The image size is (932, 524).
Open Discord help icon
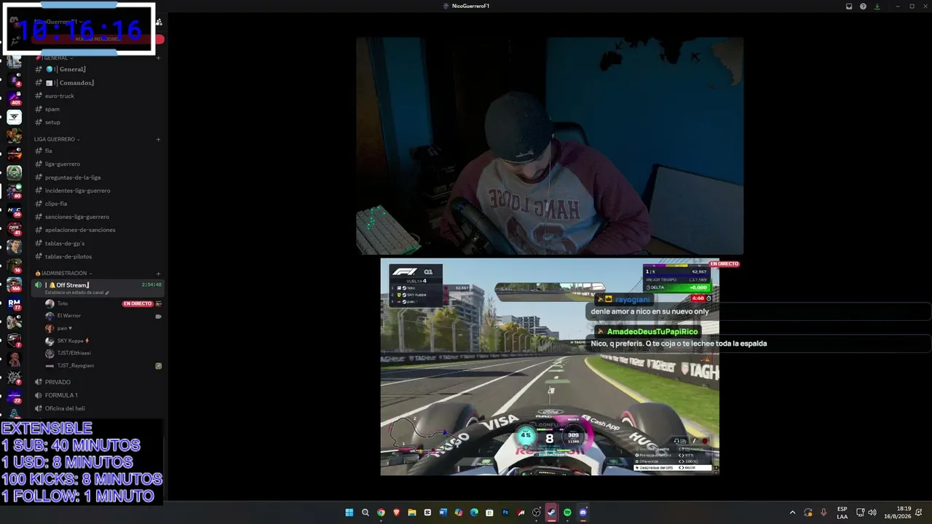coord(863,6)
